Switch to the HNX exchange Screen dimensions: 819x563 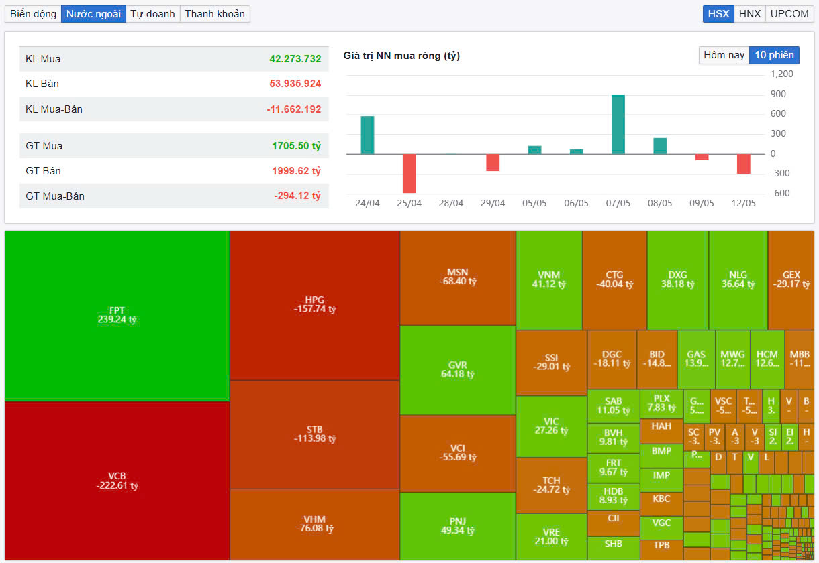[750, 13]
